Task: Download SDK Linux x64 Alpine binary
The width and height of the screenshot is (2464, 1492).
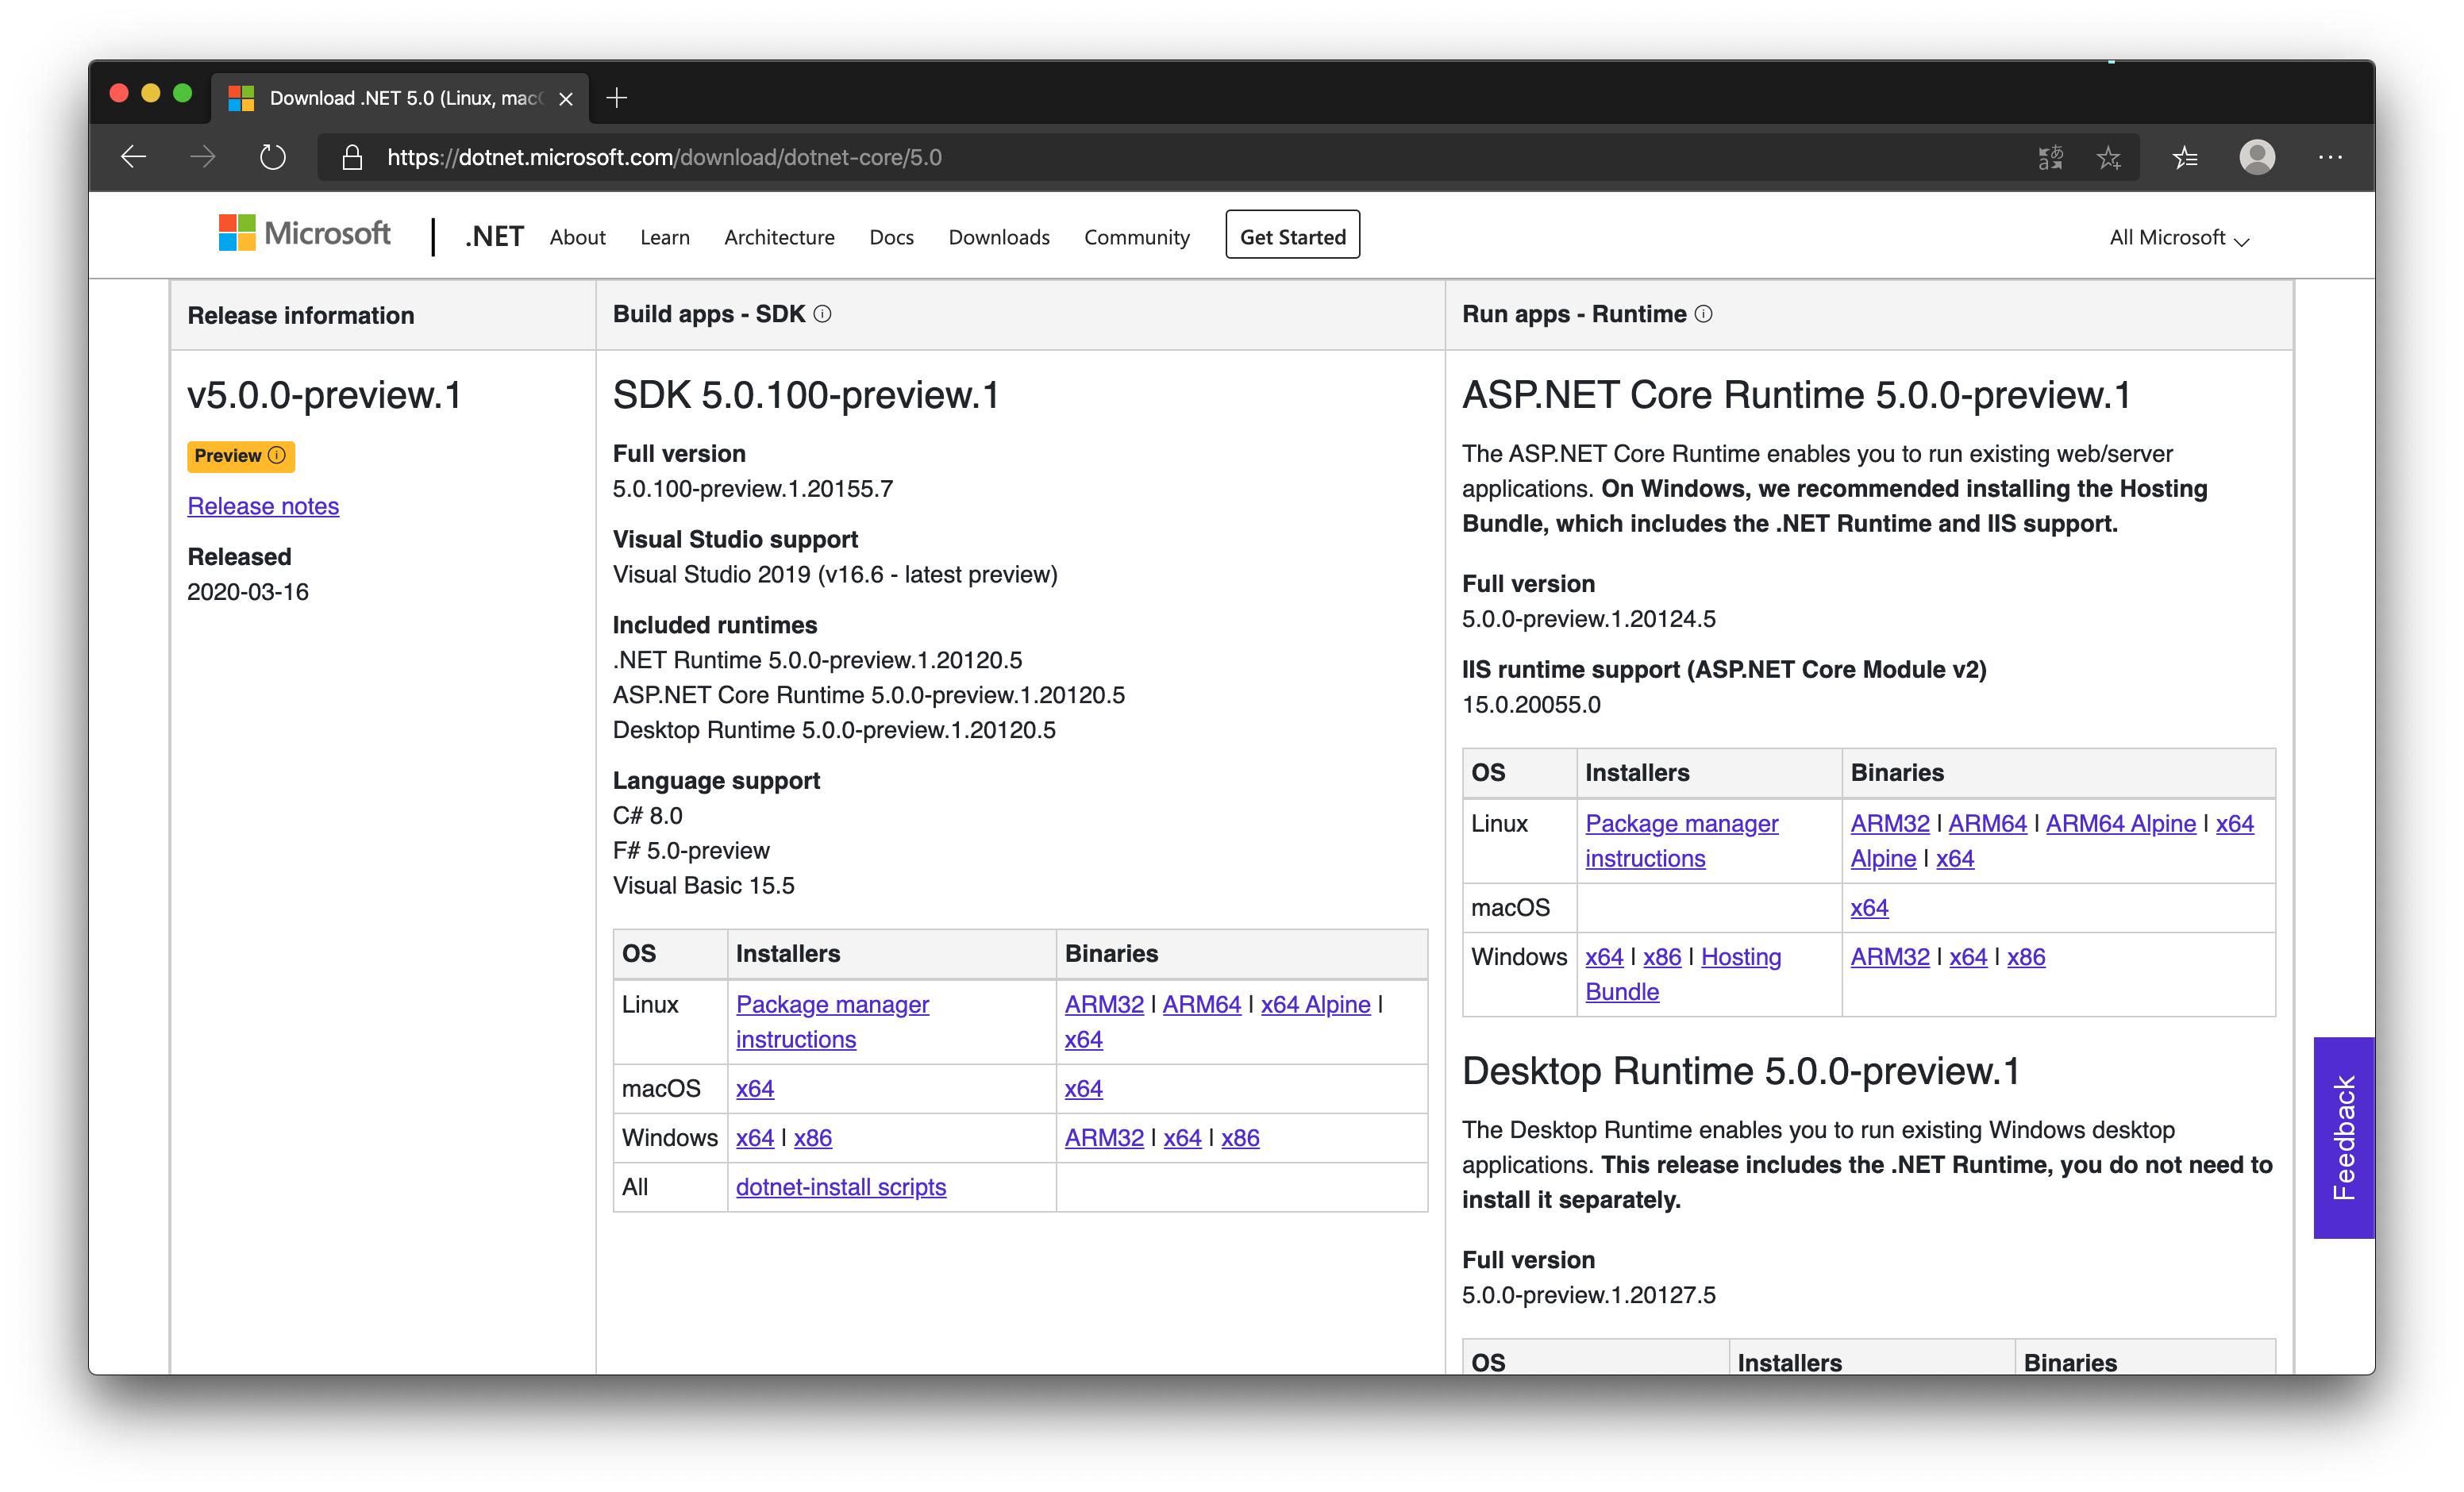Action: coord(1315,1004)
